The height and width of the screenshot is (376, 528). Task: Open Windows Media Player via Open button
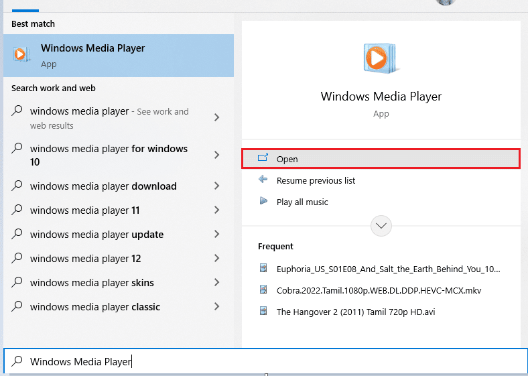(x=381, y=159)
